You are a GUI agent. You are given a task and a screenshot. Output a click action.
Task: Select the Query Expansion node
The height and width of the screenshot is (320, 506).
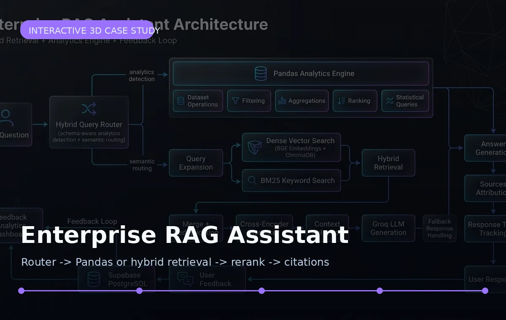click(x=196, y=163)
